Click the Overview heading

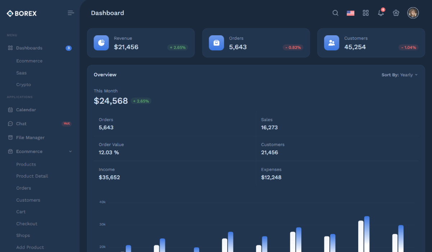(x=105, y=75)
